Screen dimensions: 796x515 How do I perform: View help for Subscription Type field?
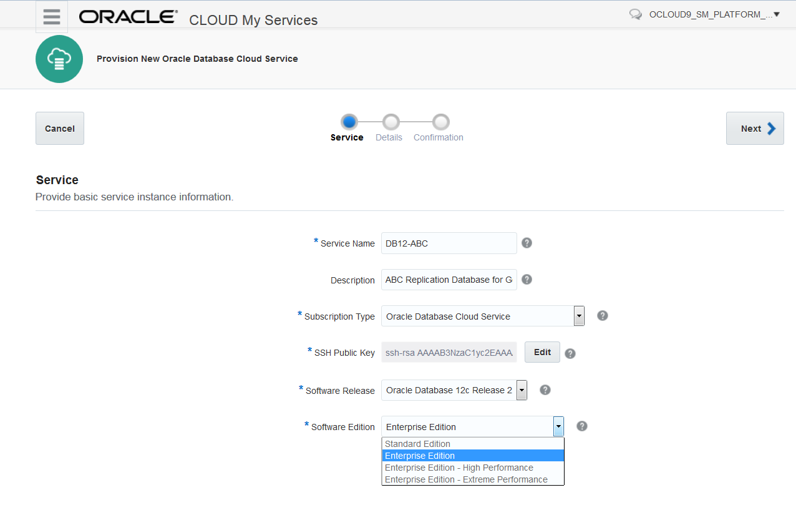tap(602, 315)
